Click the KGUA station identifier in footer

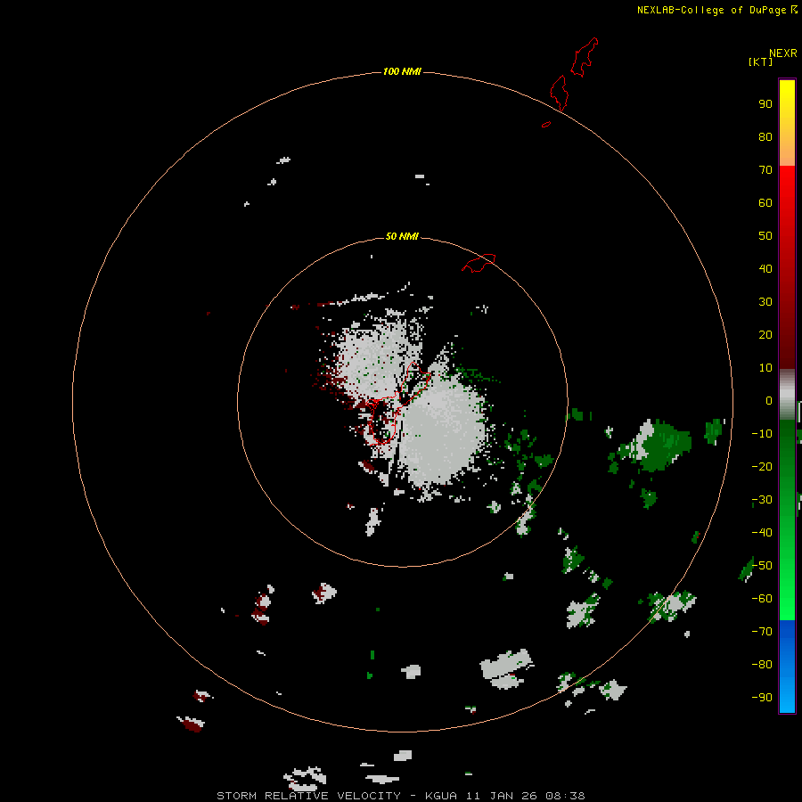click(x=441, y=796)
